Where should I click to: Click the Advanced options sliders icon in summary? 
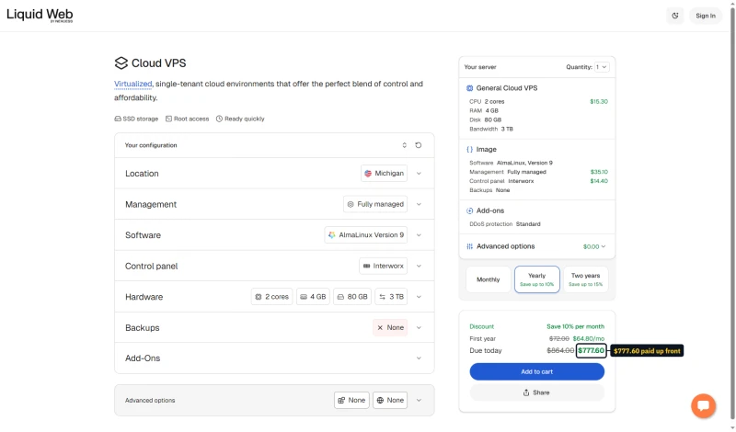coord(469,246)
